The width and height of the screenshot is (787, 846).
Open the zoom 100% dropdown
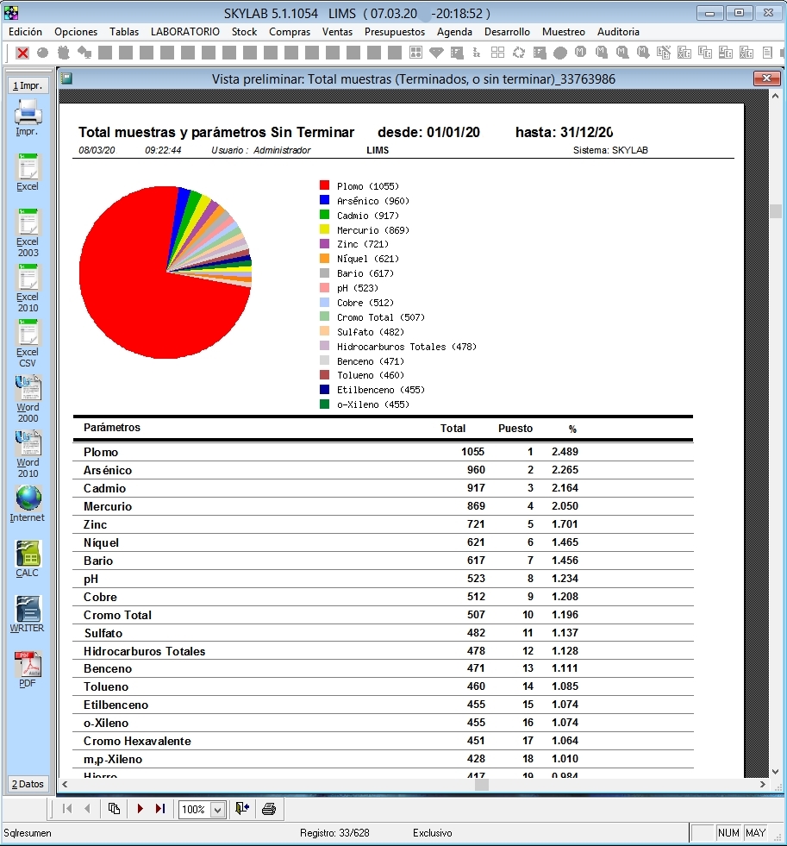(x=217, y=809)
